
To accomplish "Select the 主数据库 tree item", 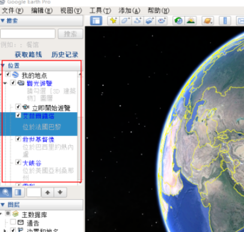I will tap(34, 215).
